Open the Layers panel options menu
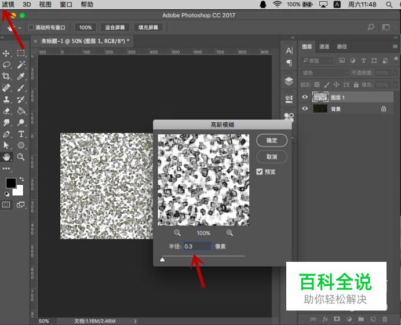401x325 pixels. (395, 46)
